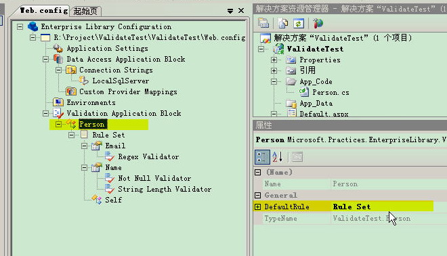This screenshot has width=447, height=256.
Task: Select the Regex Validator icon
Action: tap(110, 156)
